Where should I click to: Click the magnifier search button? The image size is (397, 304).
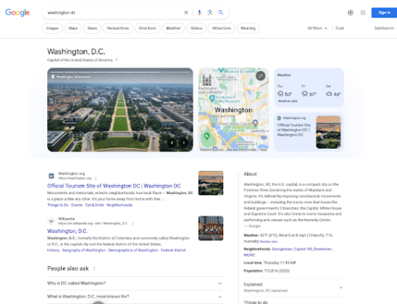coord(221,12)
